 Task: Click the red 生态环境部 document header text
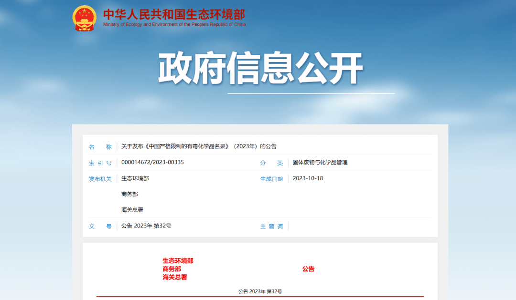coord(178,261)
